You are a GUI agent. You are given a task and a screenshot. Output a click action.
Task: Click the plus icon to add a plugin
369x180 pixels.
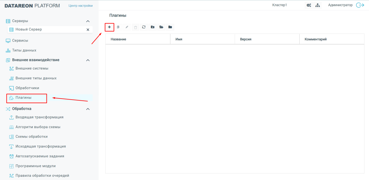[109, 27]
